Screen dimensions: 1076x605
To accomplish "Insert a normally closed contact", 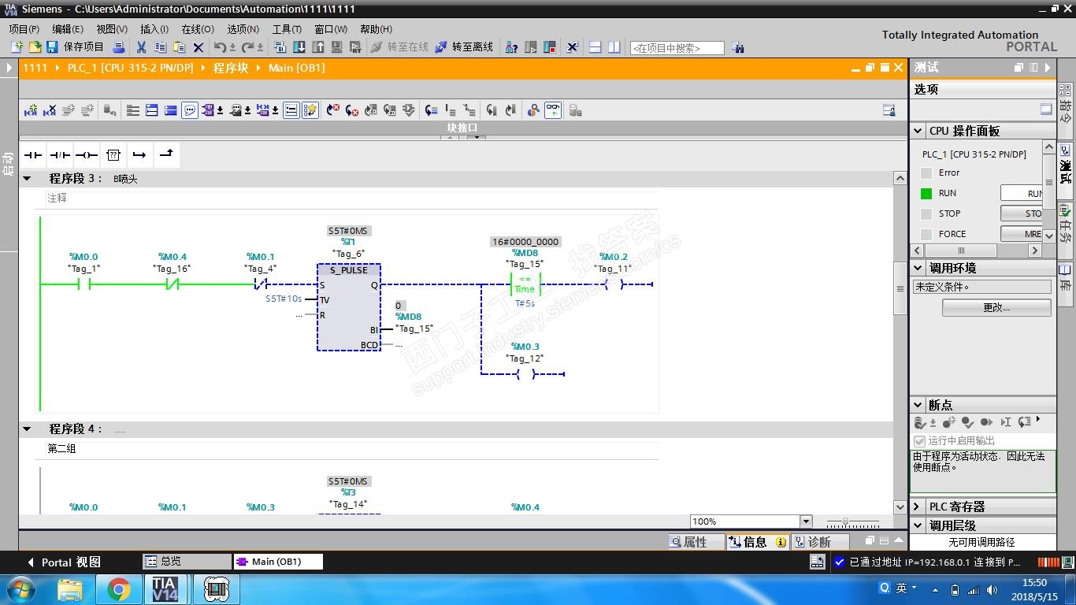I will pyautogui.click(x=60, y=155).
